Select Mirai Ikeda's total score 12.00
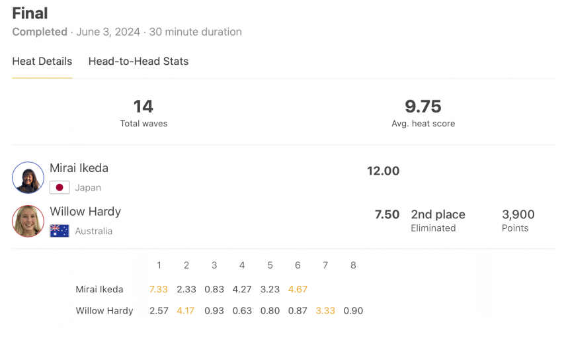Image resolution: width=566 pixels, height=344 pixels. pos(384,171)
